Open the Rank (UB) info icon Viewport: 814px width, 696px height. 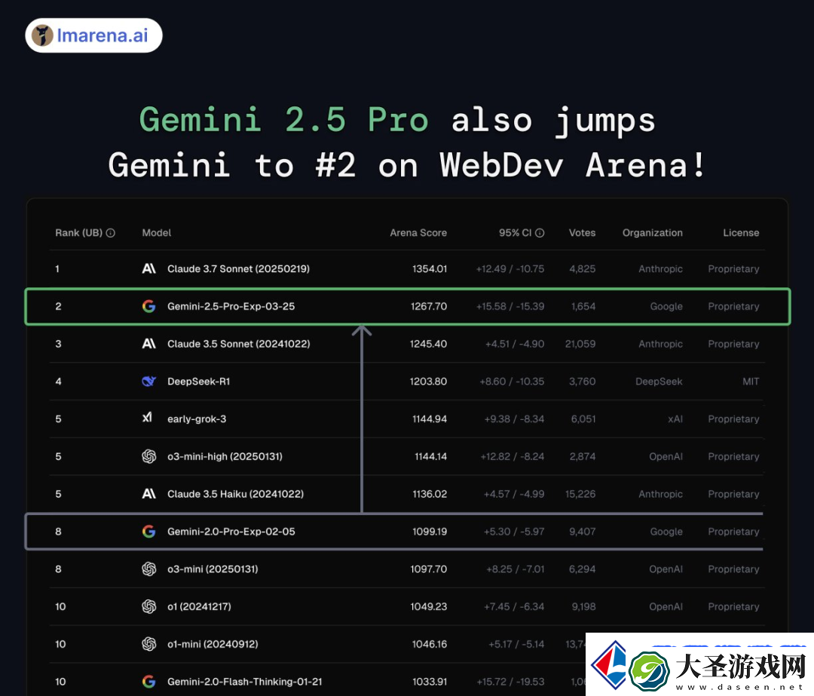click(x=111, y=233)
